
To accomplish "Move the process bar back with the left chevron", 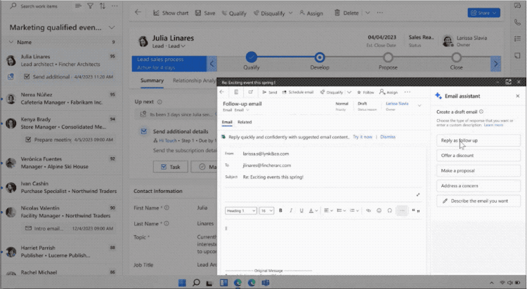I will click(x=212, y=63).
